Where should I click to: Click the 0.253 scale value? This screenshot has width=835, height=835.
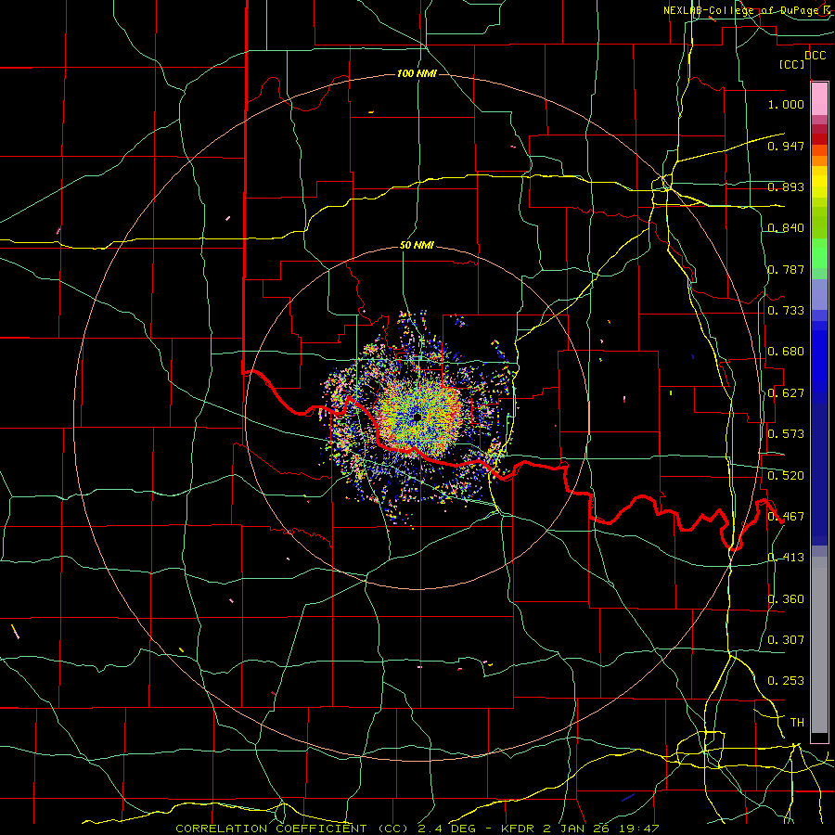(x=786, y=681)
